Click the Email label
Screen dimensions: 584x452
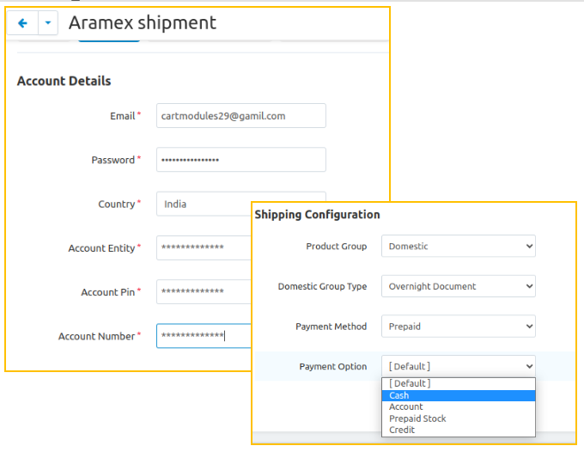123,116
